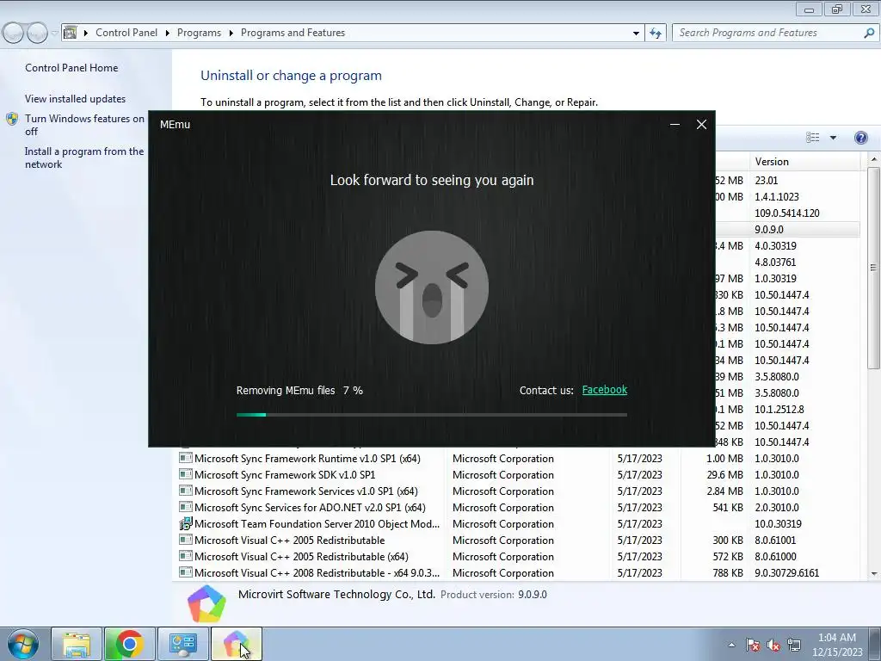Click version 1.4.1.1023 cell
Screen dimensions: 881x661
[777, 197]
